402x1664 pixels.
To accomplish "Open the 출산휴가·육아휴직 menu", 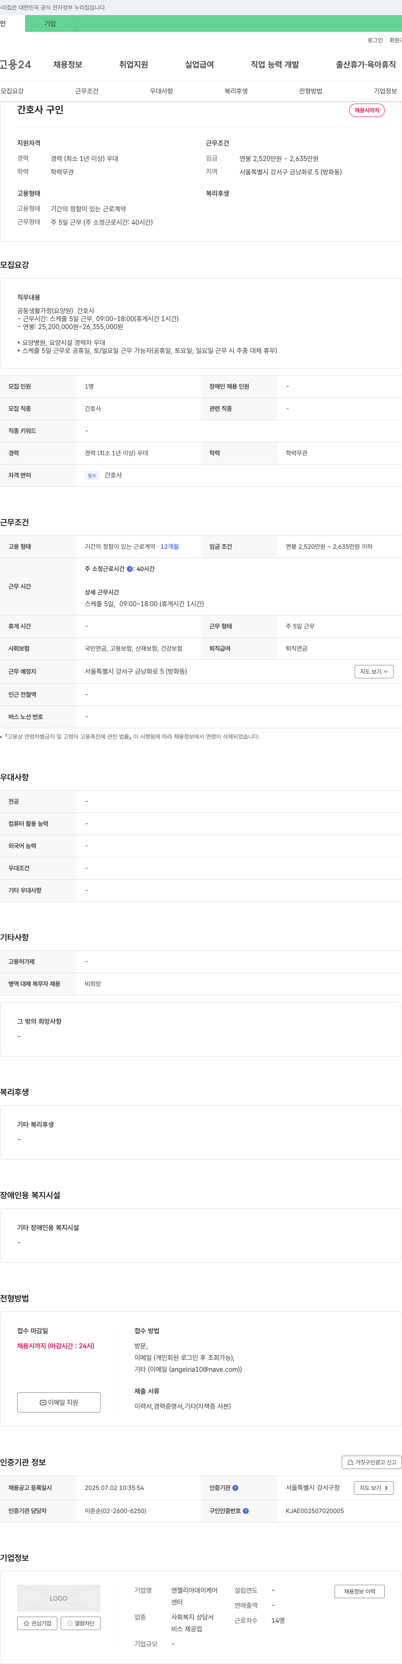I will pyautogui.click(x=366, y=65).
